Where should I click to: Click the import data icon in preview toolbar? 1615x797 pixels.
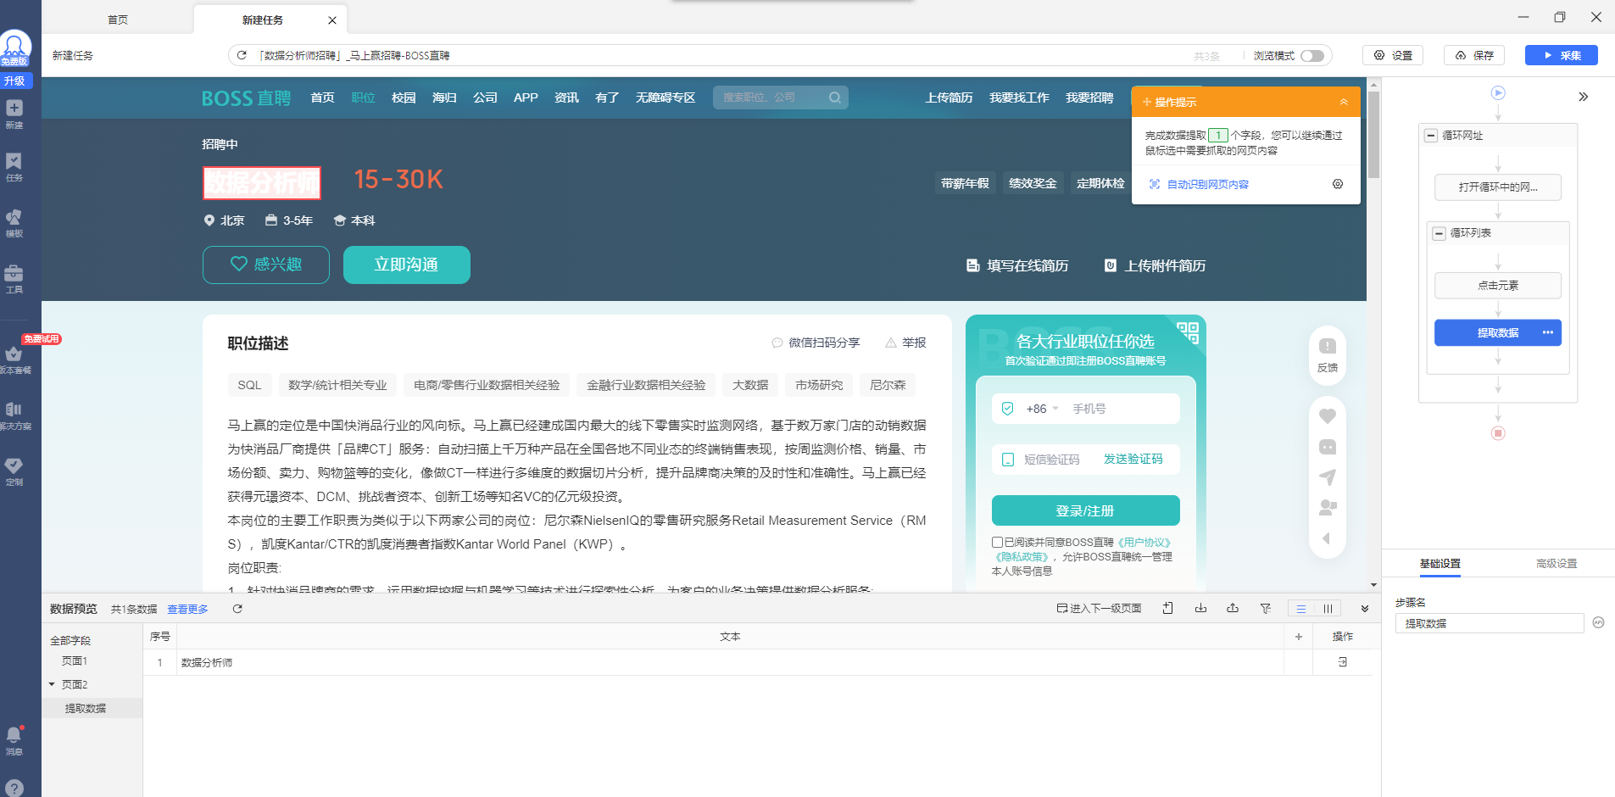(1200, 608)
